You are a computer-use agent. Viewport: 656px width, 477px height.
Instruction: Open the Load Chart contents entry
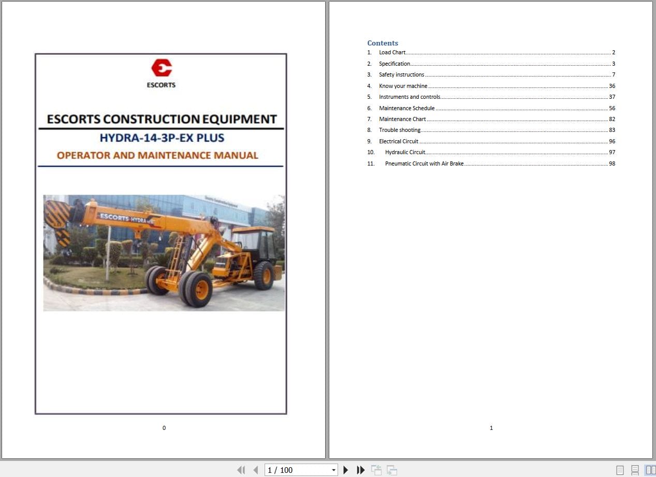point(491,52)
